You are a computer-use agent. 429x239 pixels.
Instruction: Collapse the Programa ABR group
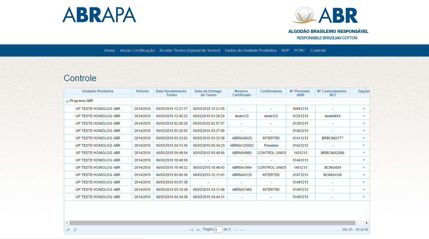67,101
